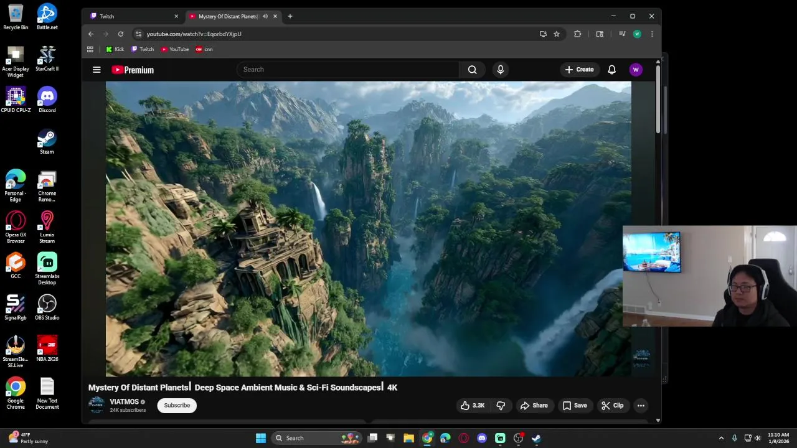This screenshot has width=797, height=448.
Task: Open Chrome apps grid in bookmarks bar
Action: pyautogui.click(x=90, y=49)
